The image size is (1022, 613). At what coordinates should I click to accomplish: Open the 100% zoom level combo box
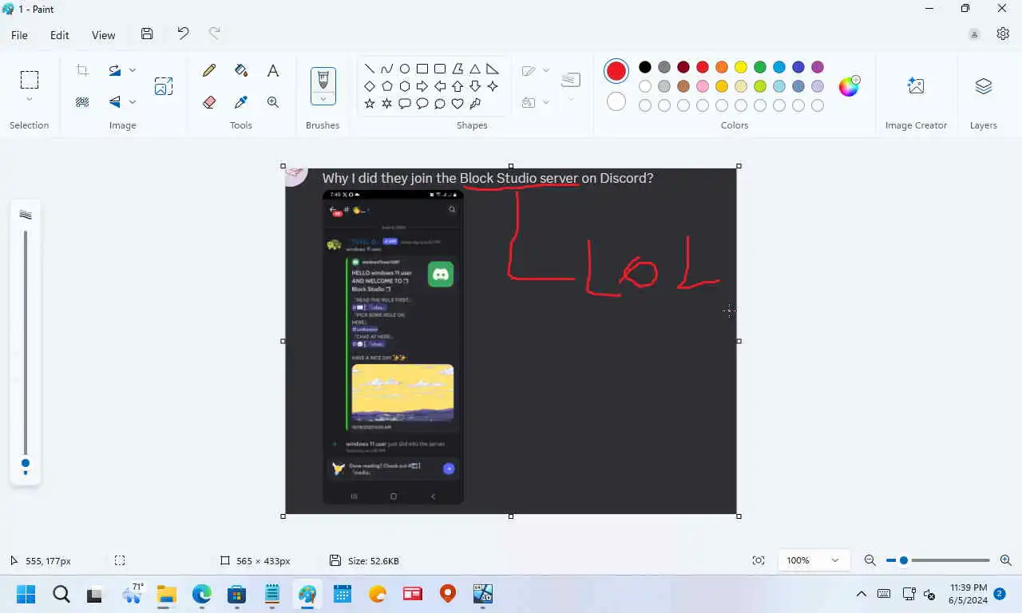[x=813, y=560]
